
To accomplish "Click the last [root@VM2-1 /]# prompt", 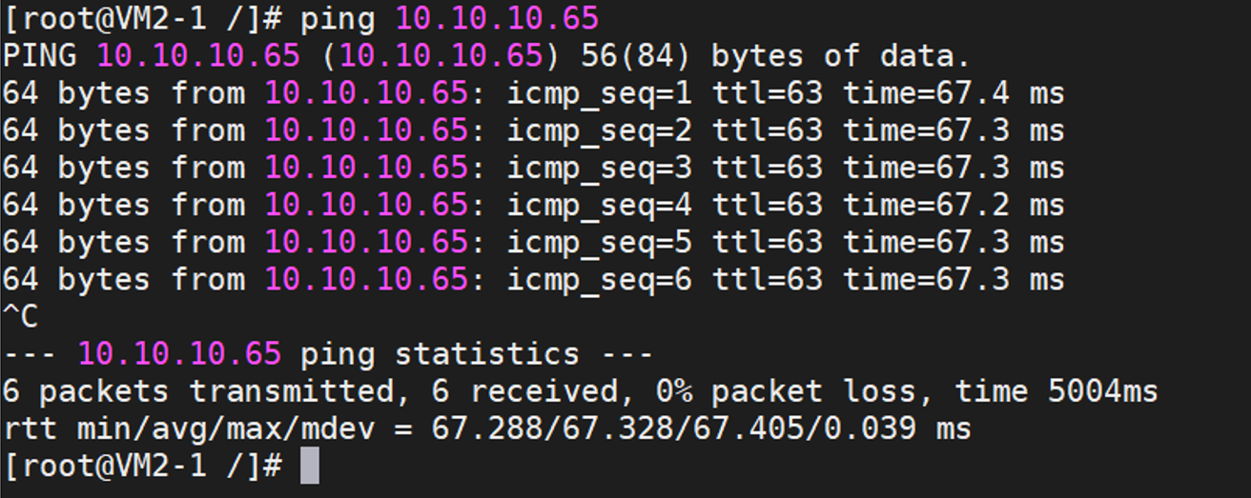I will click(x=142, y=467).
